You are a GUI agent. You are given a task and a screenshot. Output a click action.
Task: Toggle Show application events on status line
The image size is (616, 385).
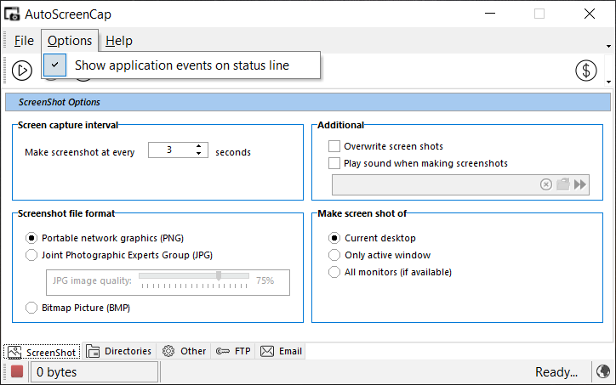181,65
